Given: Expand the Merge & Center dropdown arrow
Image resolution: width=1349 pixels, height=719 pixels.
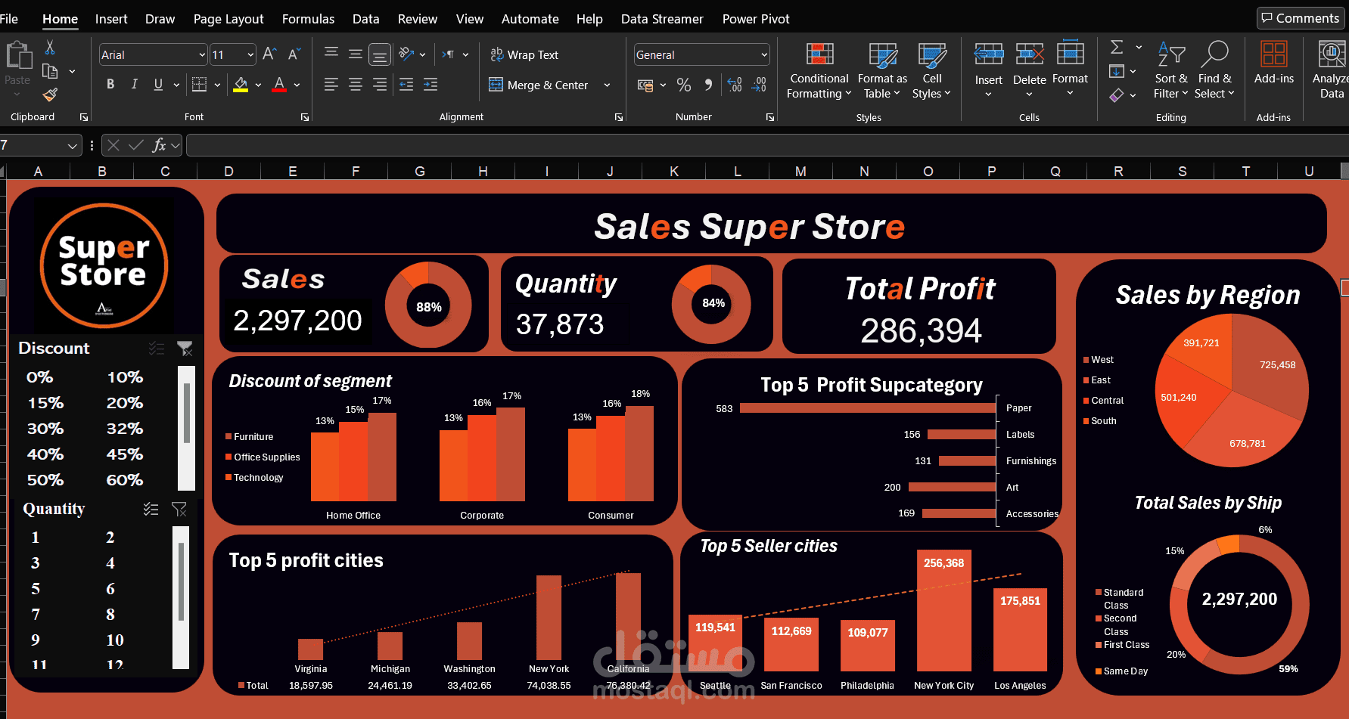Looking at the screenshot, I should tap(607, 85).
